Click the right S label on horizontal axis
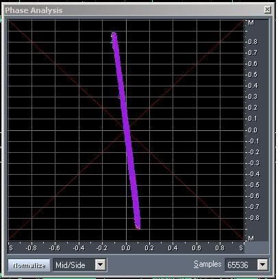 (x=241, y=248)
